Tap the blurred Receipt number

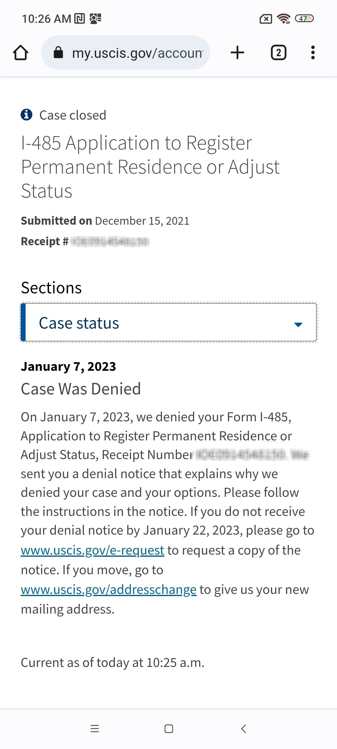point(110,242)
